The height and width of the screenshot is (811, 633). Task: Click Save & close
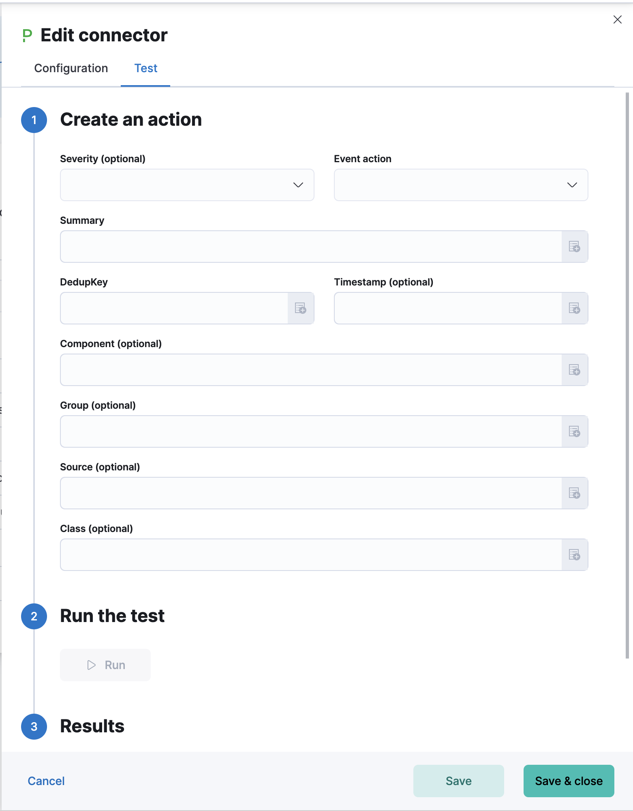(x=568, y=781)
